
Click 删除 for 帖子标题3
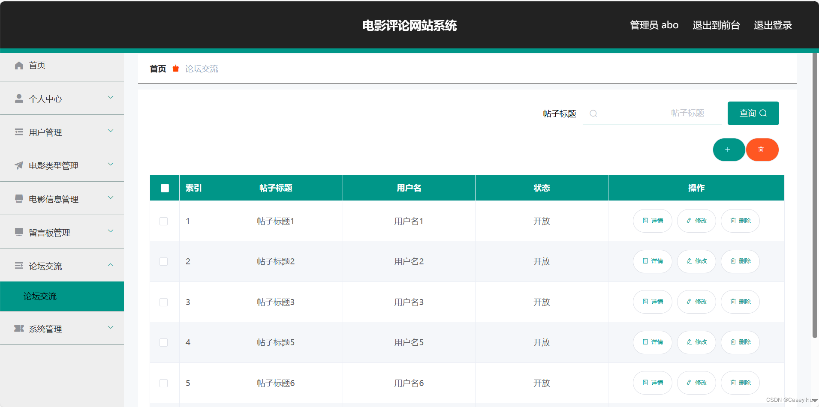click(740, 302)
